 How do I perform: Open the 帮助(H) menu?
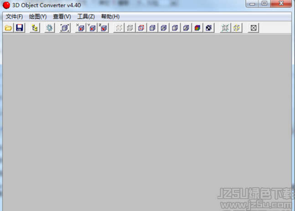pos(110,16)
